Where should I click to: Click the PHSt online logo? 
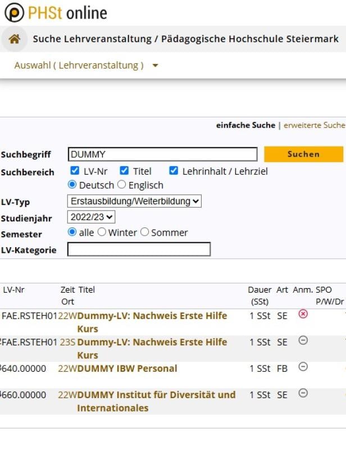pyautogui.click(x=55, y=12)
